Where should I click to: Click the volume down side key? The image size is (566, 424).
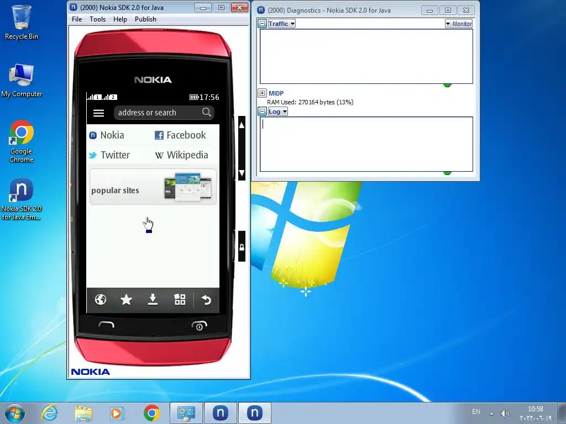(x=242, y=172)
